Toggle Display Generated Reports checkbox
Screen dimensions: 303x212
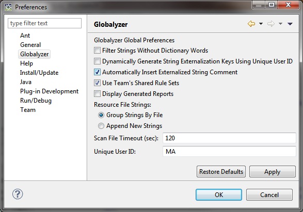97,94
